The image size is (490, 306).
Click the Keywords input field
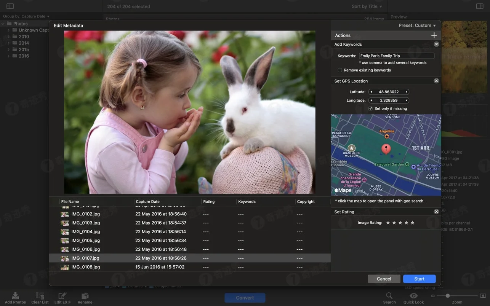tap(397, 56)
